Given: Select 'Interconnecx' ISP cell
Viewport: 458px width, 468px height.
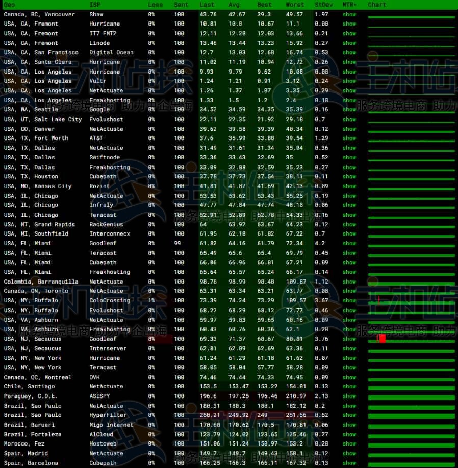Looking at the screenshot, I should click(110, 233).
